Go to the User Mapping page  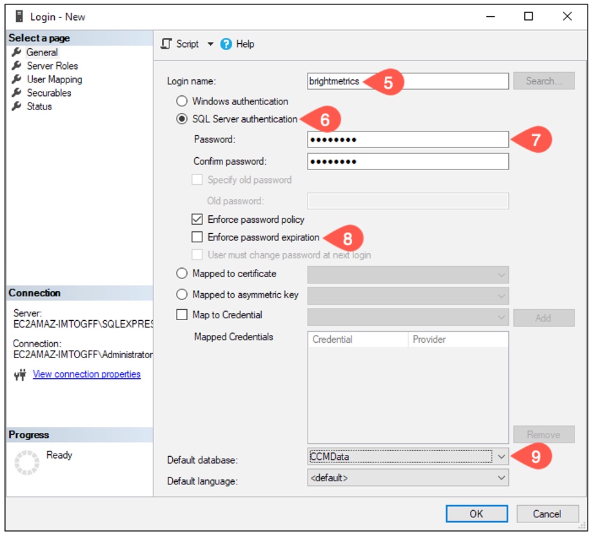click(54, 79)
